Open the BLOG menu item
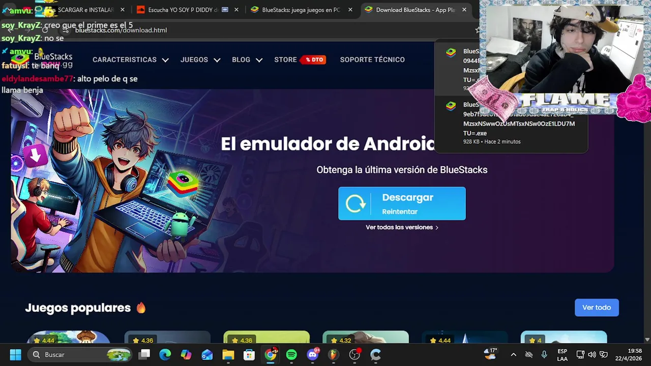 click(x=241, y=59)
